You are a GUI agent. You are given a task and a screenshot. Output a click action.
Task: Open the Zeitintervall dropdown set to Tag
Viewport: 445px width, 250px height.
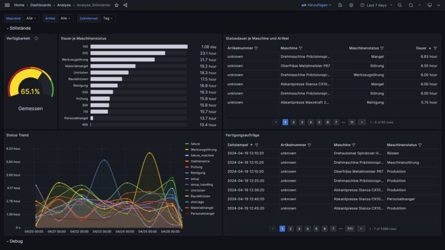click(108, 18)
